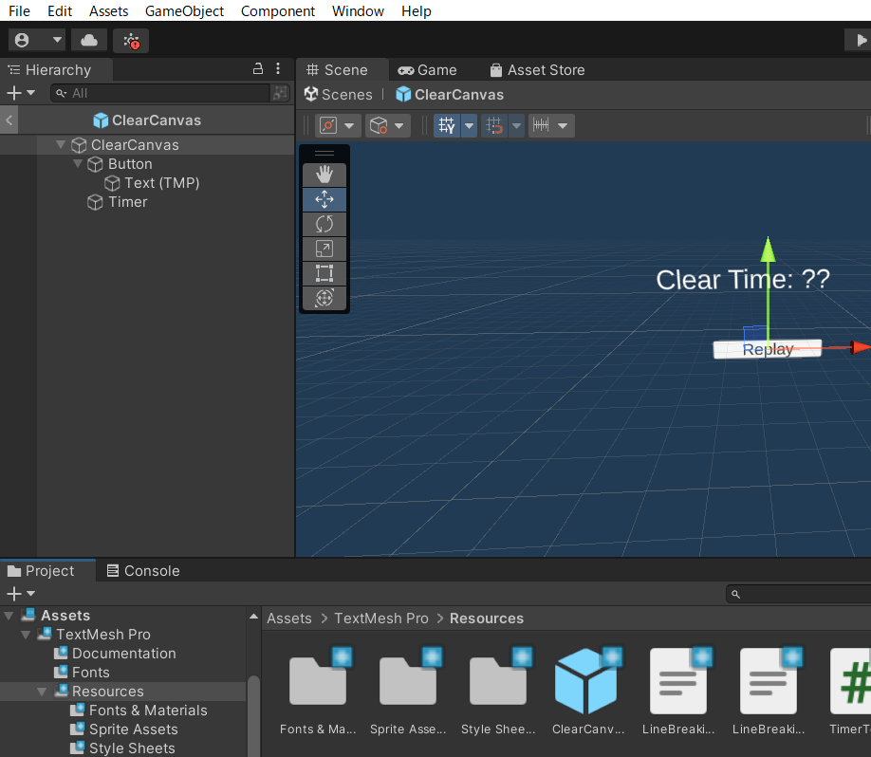The width and height of the screenshot is (871, 757).
Task: Select the Scale tool
Action: [324, 249]
